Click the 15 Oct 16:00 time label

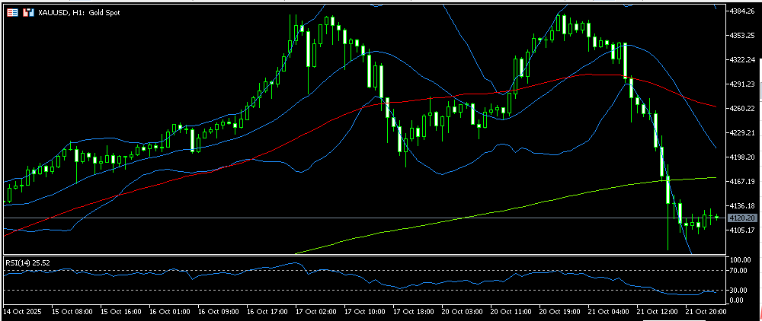pyautogui.click(x=120, y=310)
